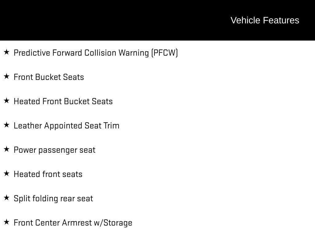Click the words Front Center Armrest
This screenshot has width=315, height=236.
click(x=52, y=223)
